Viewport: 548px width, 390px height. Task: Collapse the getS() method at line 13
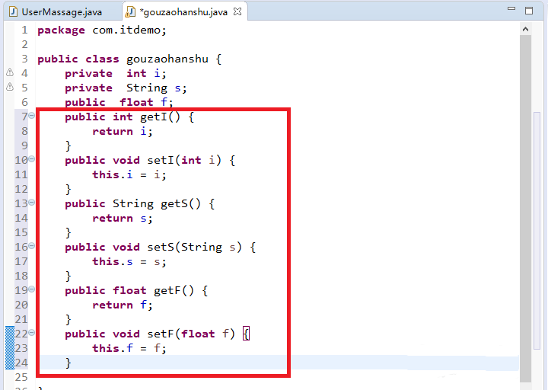(x=31, y=202)
